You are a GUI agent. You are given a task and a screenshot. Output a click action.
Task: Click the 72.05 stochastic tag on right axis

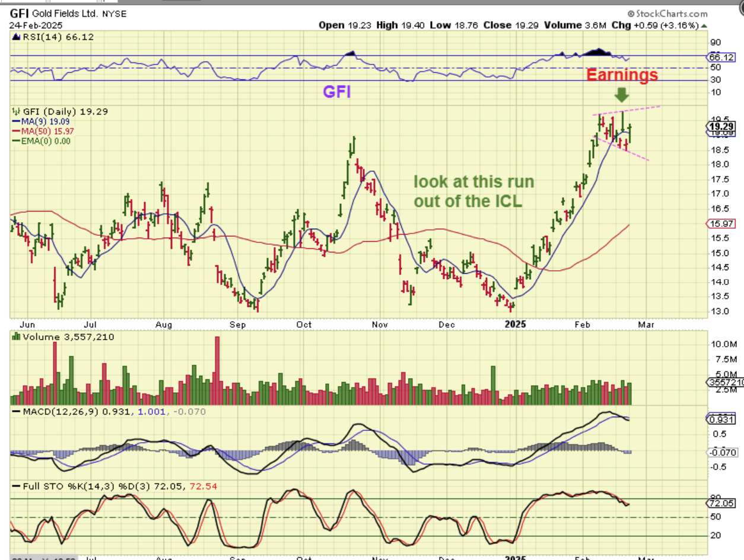click(722, 503)
